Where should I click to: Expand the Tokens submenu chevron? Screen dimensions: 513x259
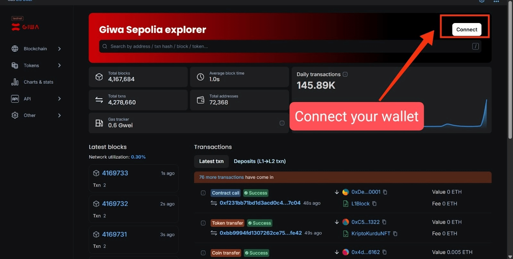tap(59, 65)
